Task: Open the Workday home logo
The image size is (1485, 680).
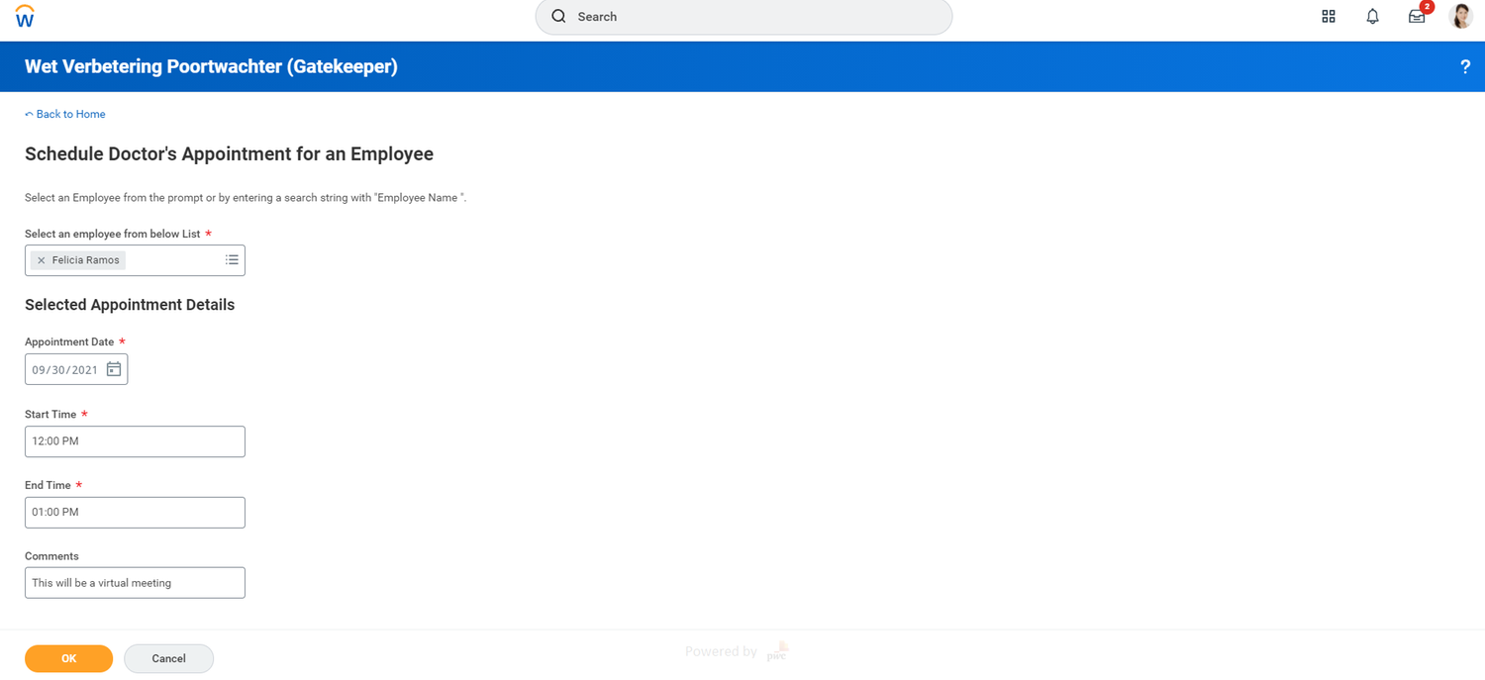Action: pyautogui.click(x=24, y=16)
